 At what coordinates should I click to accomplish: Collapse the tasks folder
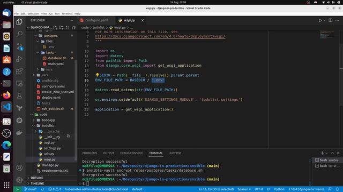coord(38,52)
